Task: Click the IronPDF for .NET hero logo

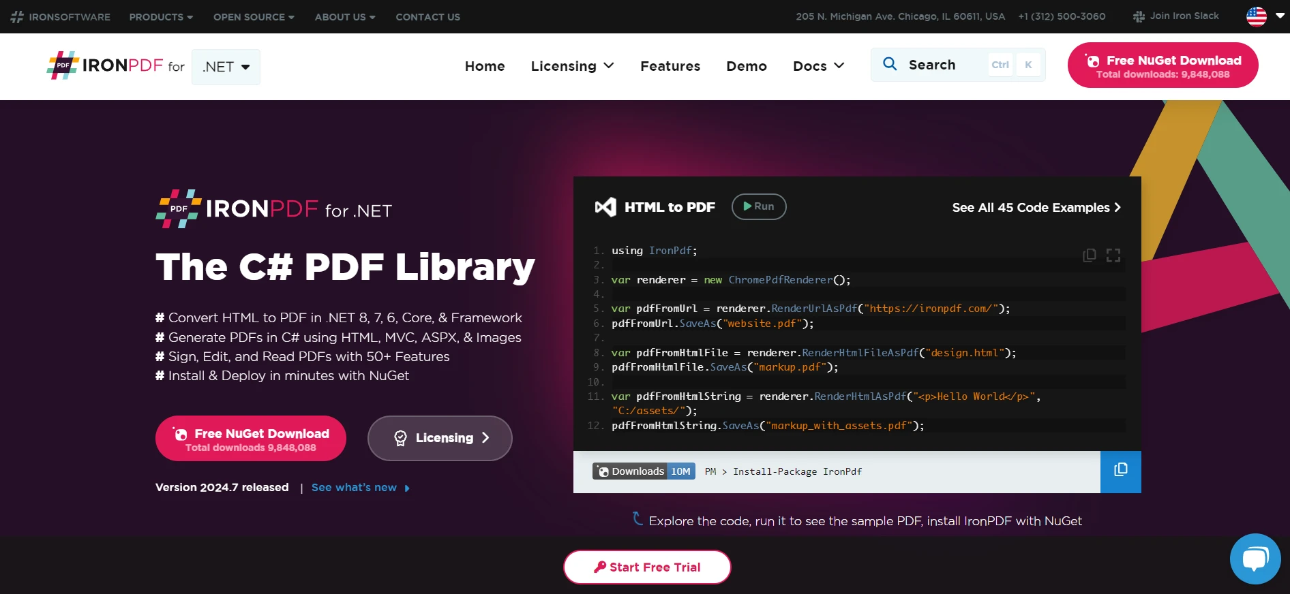Action: pyautogui.click(x=273, y=209)
